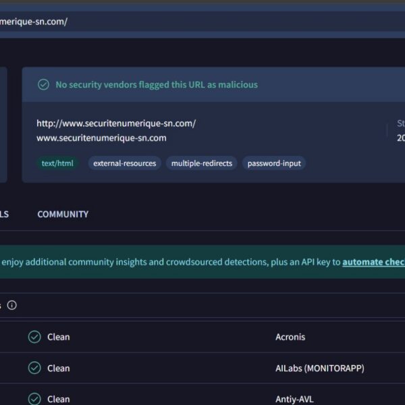Click the green checkmark in the no-detections banner
This screenshot has width=405, height=405.
[43, 85]
